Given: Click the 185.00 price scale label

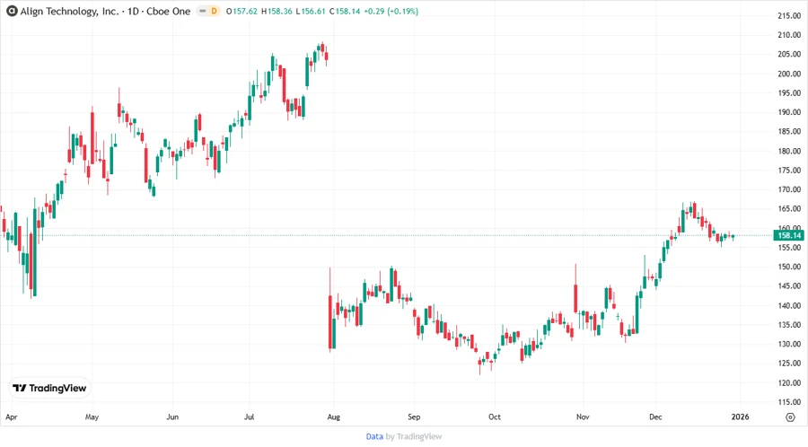Looking at the screenshot, I should click(789, 132).
